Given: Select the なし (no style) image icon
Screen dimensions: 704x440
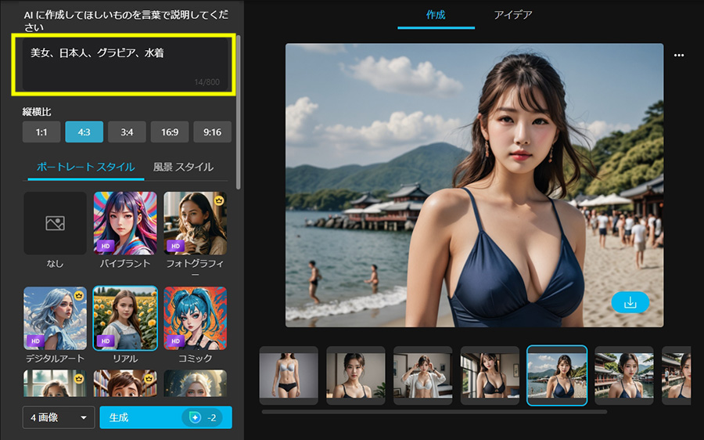Looking at the screenshot, I should [55, 223].
